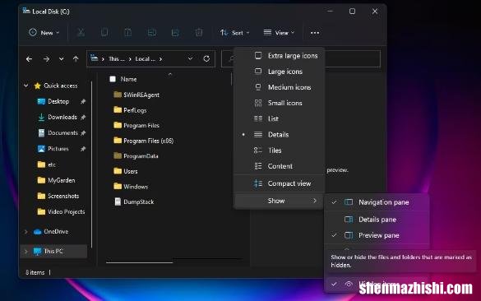Image resolution: width=481 pixels, height=301 pixels.
Task: Click the Share toolbar icon
Action: point(175,33)
